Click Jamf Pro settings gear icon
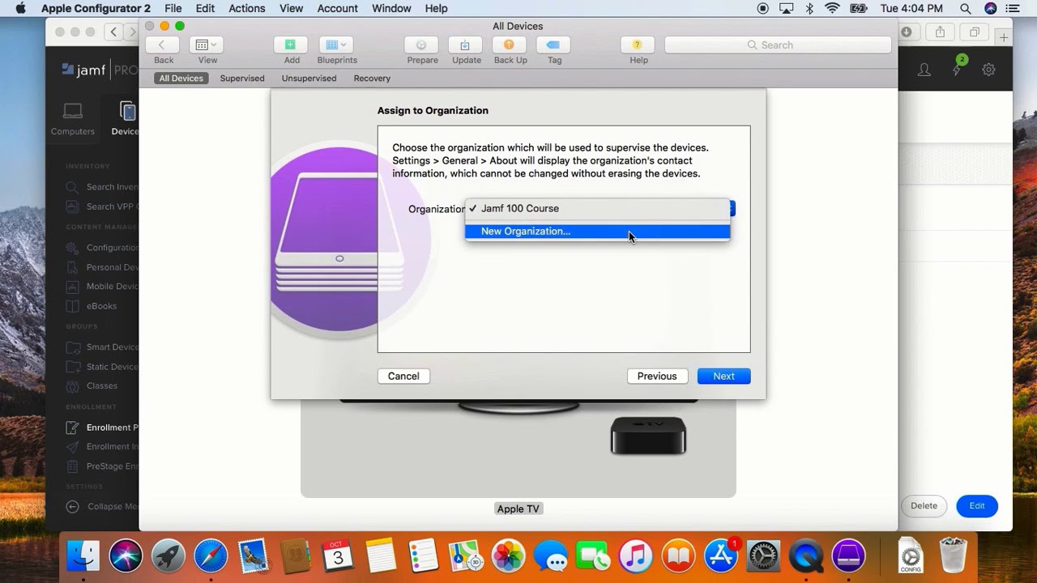The image size is (1037, 583). pyautogui.click(x=989, y=70)
